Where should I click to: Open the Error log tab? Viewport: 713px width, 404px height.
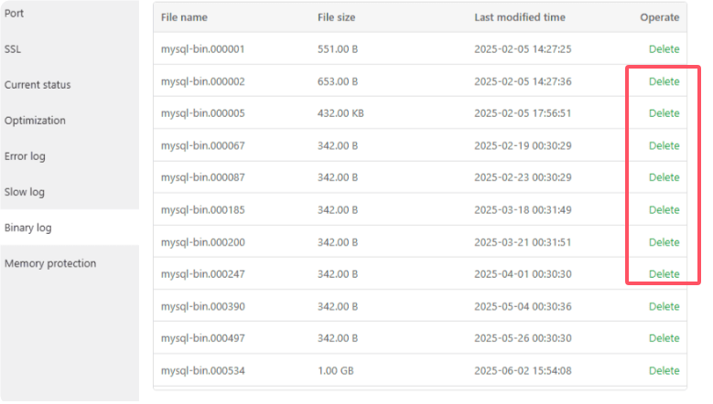click(25, 156)
